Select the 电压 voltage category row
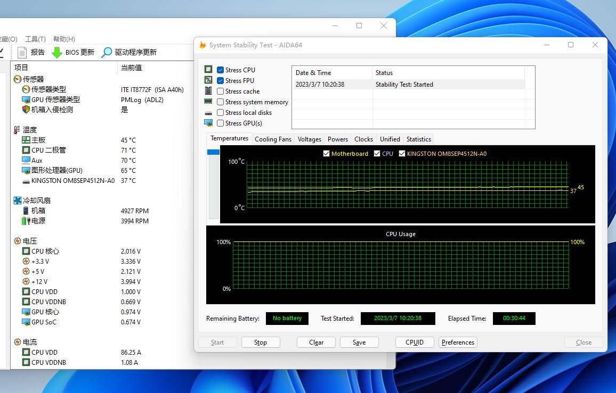This screenshot has width=616, height=393. (29, 241)
